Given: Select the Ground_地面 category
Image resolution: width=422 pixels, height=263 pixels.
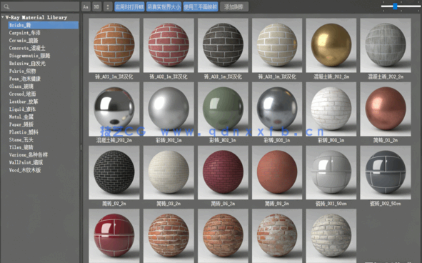Looking at the screenshot, I should 22,94.
